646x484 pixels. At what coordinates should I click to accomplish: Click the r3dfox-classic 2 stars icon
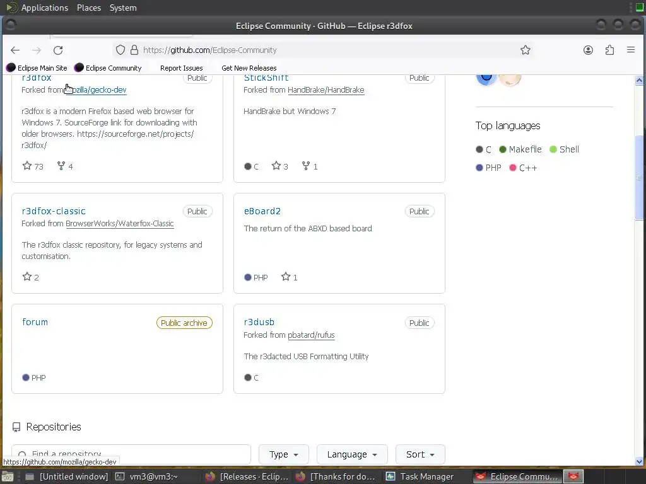tap(27, 277)
